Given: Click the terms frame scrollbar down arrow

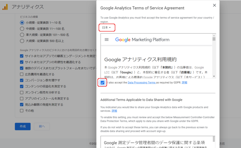Looking at the screenshot, I should tap(214, 76).
